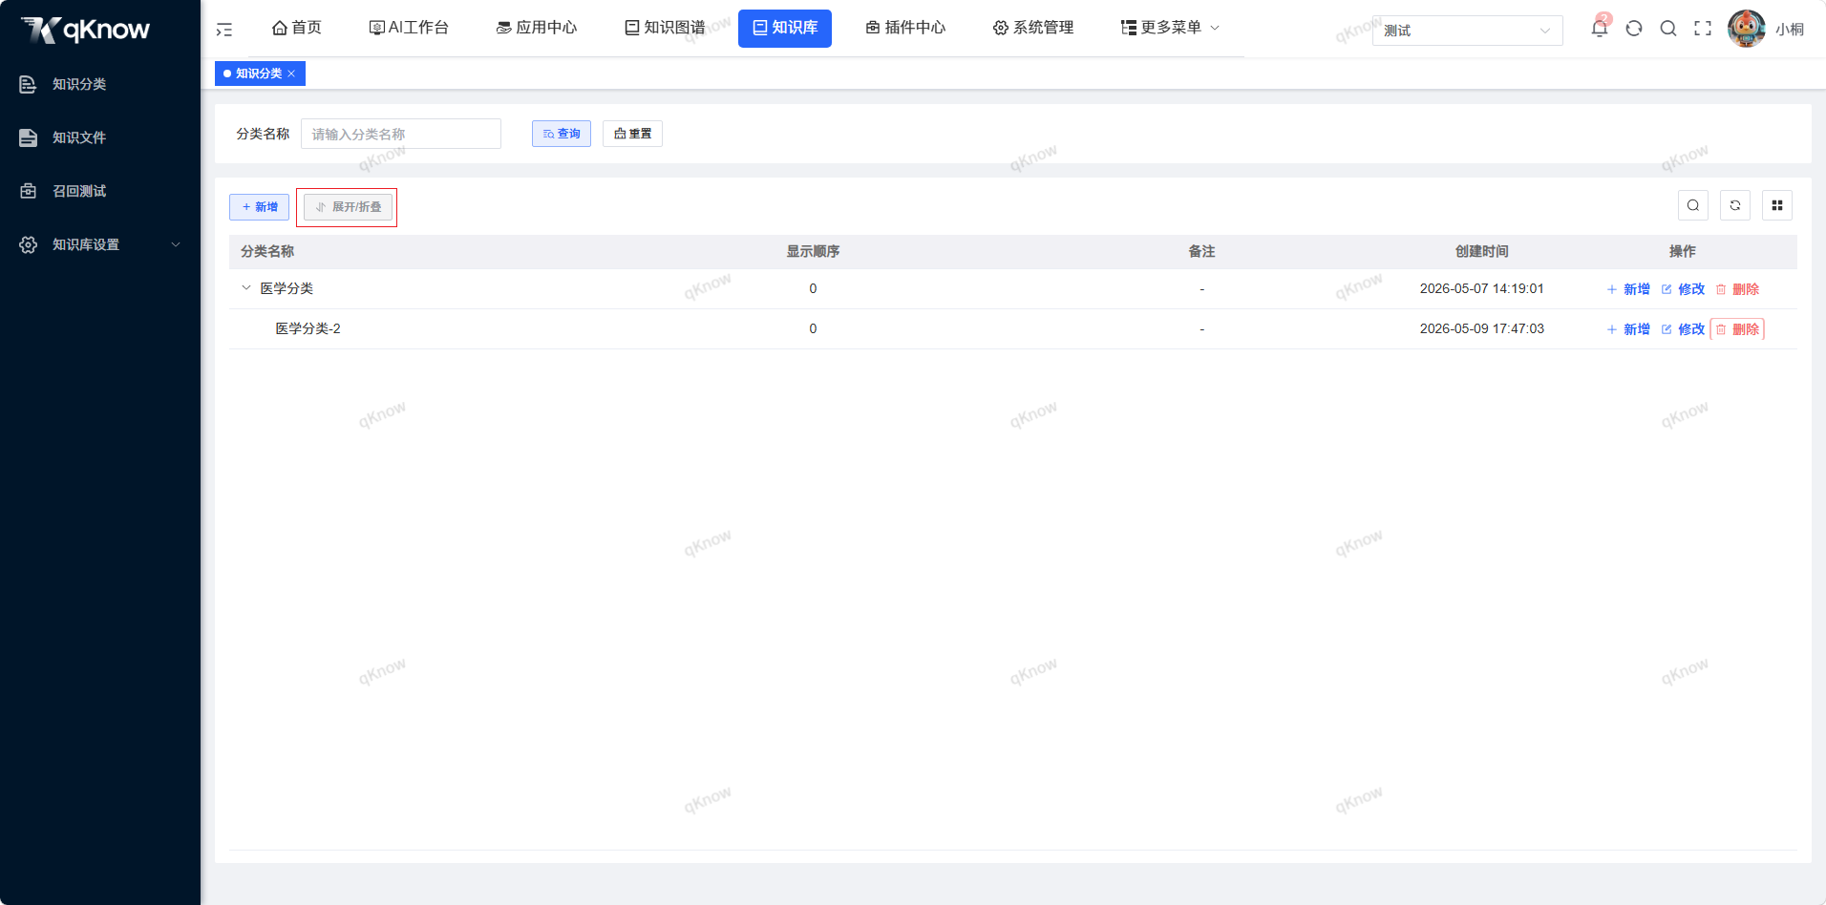The image size is (1826, 905).
Task: Close the 知识分类 tab
Action: (291, 74)
